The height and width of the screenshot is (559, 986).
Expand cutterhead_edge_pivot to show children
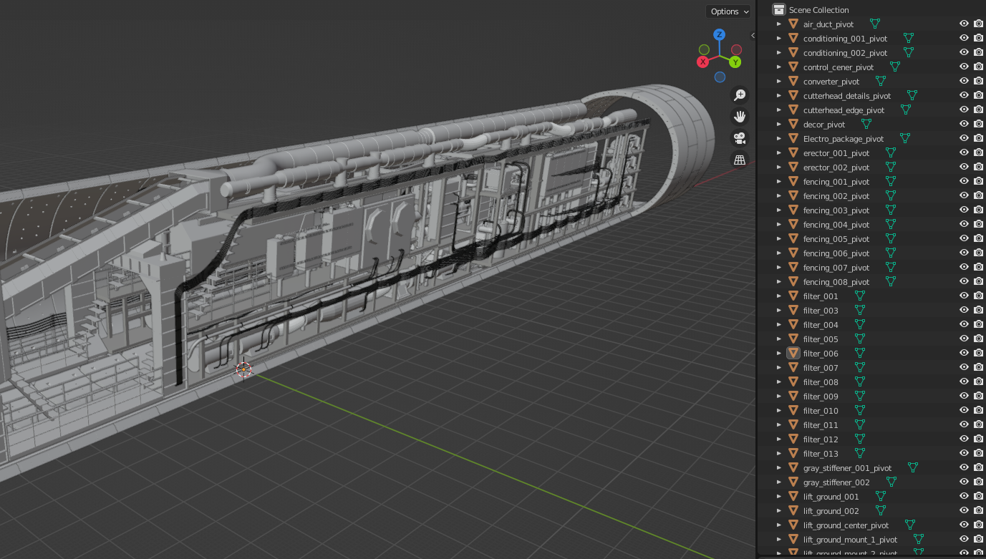coord(779,110)
